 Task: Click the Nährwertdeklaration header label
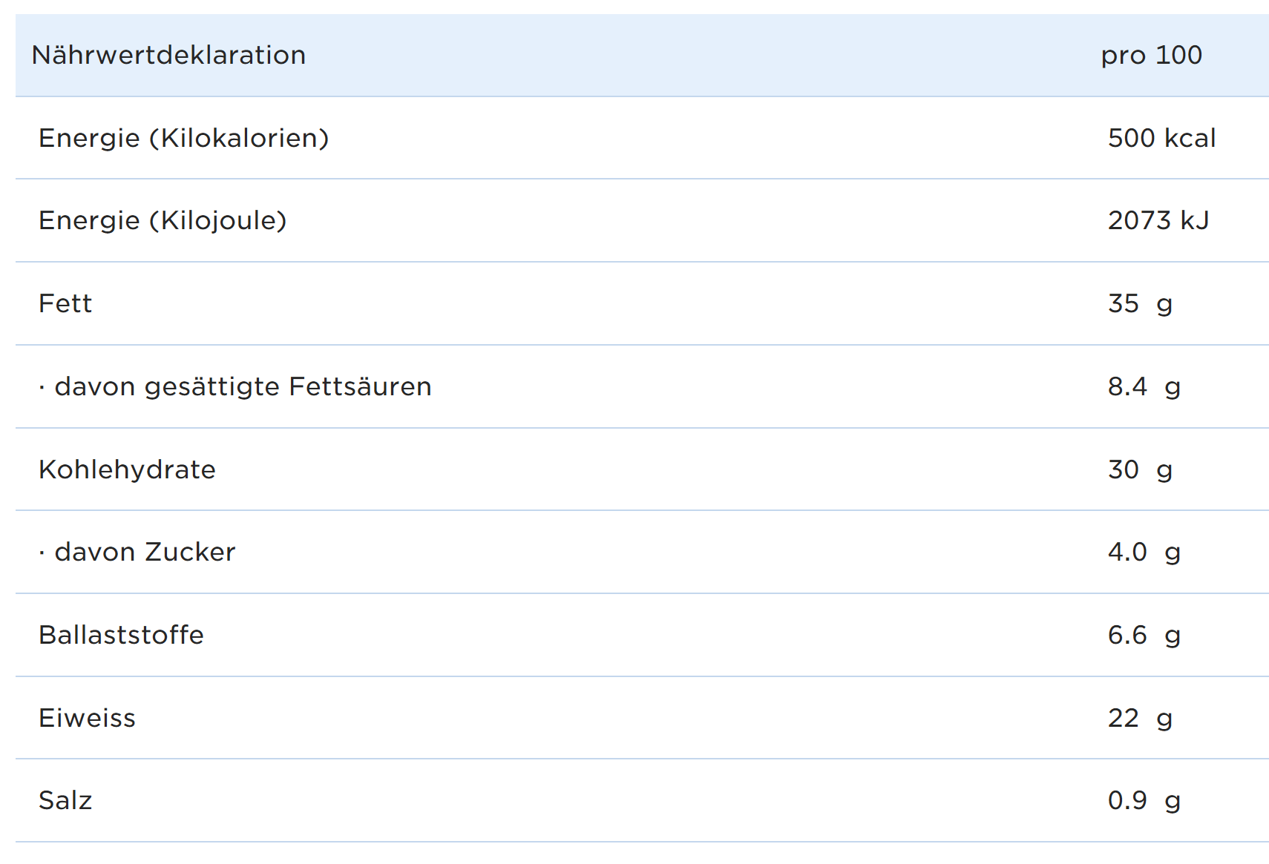coord(168,55)
